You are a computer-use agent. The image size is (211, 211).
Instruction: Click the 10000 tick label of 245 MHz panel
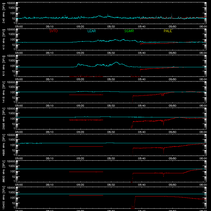(x=11, y=3)
